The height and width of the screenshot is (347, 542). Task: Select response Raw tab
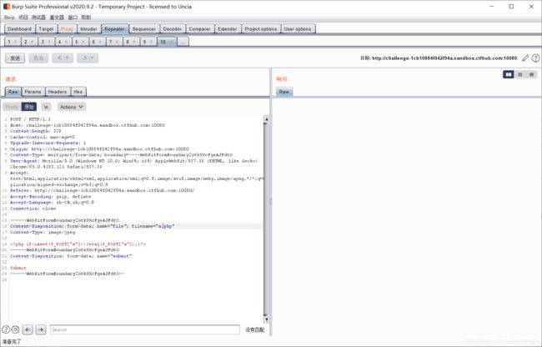[x=284, y=92]
